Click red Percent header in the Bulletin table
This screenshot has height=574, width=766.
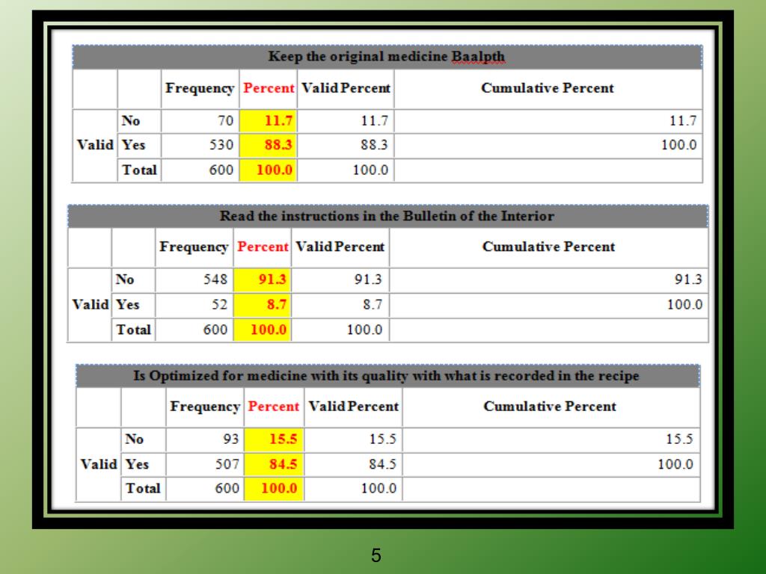(x=263, y=247)
